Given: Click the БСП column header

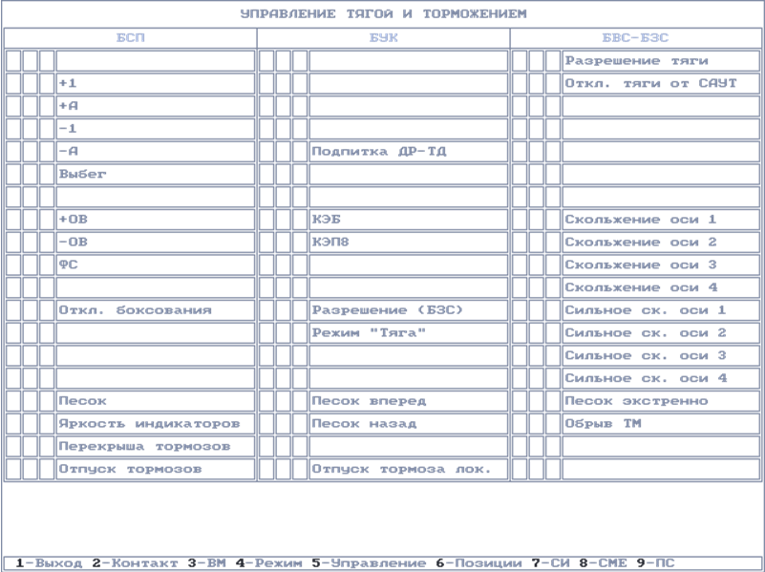Looking at the screenshot, I should 130,38.
